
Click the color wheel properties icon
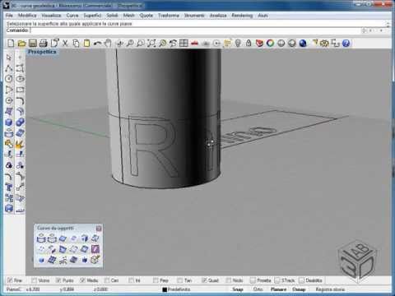click(x=270, y=44)
